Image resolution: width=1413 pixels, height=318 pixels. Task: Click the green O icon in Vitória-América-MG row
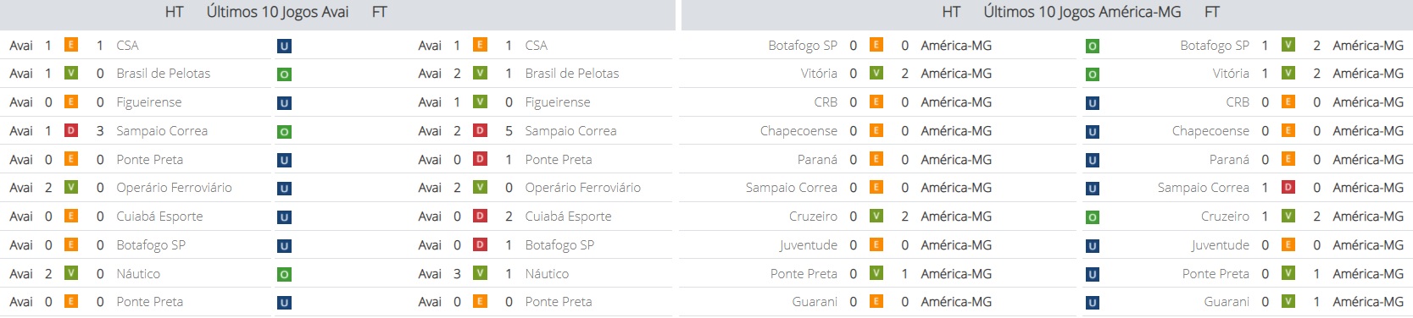tap(1093, 74)
